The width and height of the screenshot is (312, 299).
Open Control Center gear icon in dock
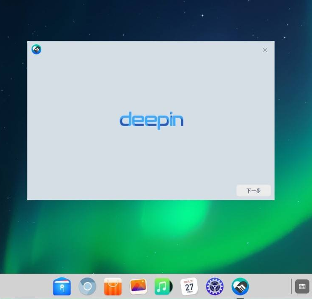(x=215, y=287)
